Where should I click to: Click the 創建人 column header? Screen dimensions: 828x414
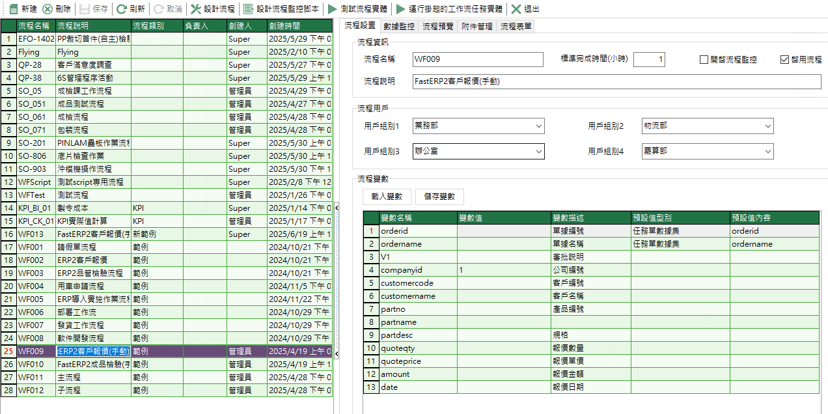247,26
